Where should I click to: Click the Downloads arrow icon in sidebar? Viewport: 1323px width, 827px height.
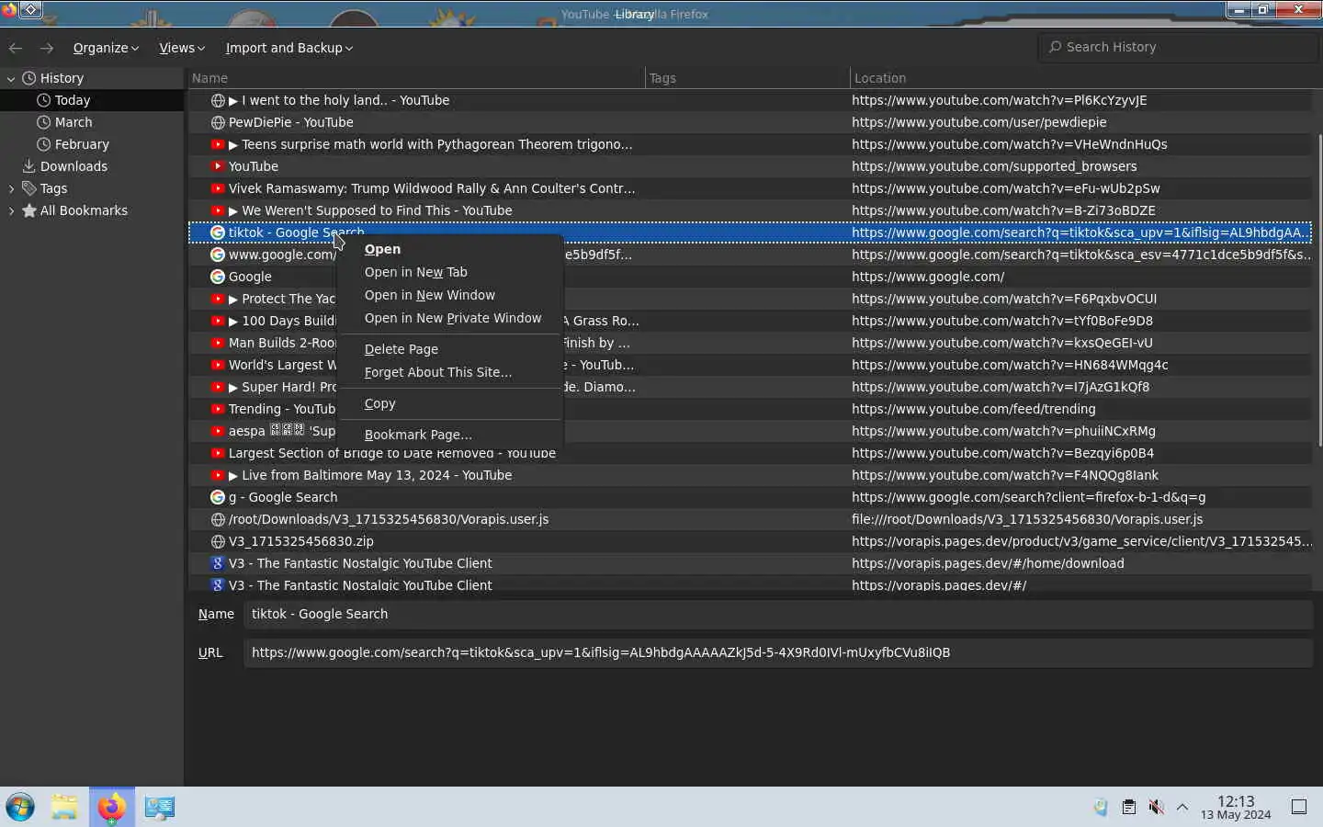pyautogui.click(x=29, y=166)
